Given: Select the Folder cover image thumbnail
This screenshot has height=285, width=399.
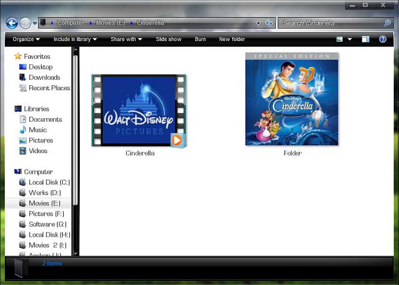Looking at the screenshot, I should tap(292, 99).
